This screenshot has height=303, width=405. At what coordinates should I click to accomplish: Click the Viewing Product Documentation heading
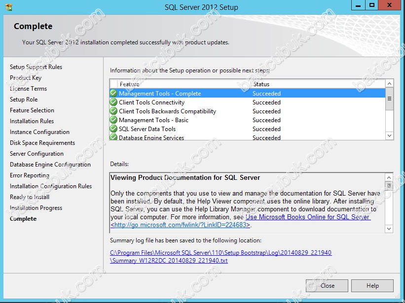(x=185, y=177)
